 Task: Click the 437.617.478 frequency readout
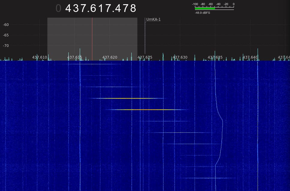101,8
